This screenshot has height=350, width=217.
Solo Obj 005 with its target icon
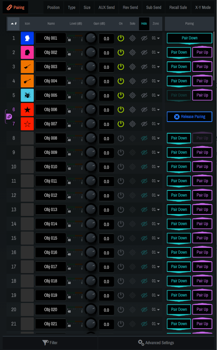click(132, 95)
